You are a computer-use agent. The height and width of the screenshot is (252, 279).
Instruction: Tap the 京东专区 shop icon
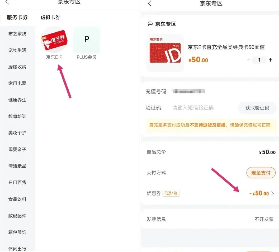click(150, 24)
